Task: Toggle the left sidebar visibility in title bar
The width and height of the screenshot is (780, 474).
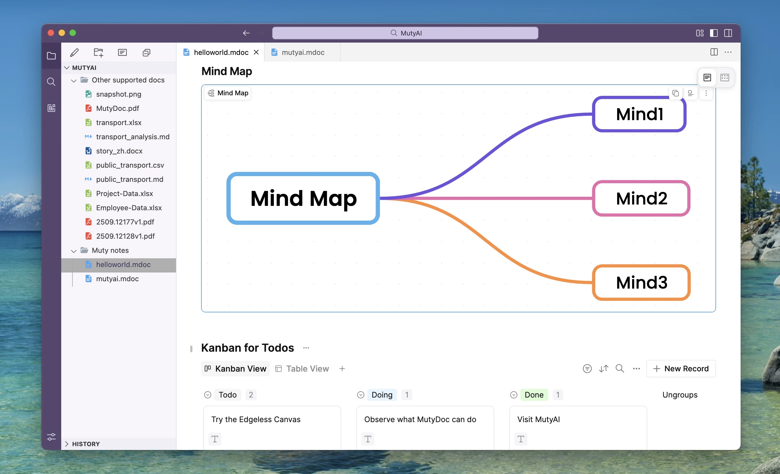Action: click(x=714, y=33)
